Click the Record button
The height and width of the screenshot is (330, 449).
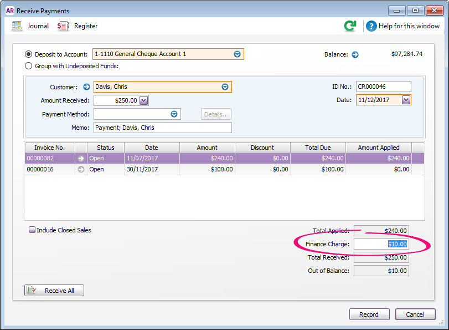(369, 314)
